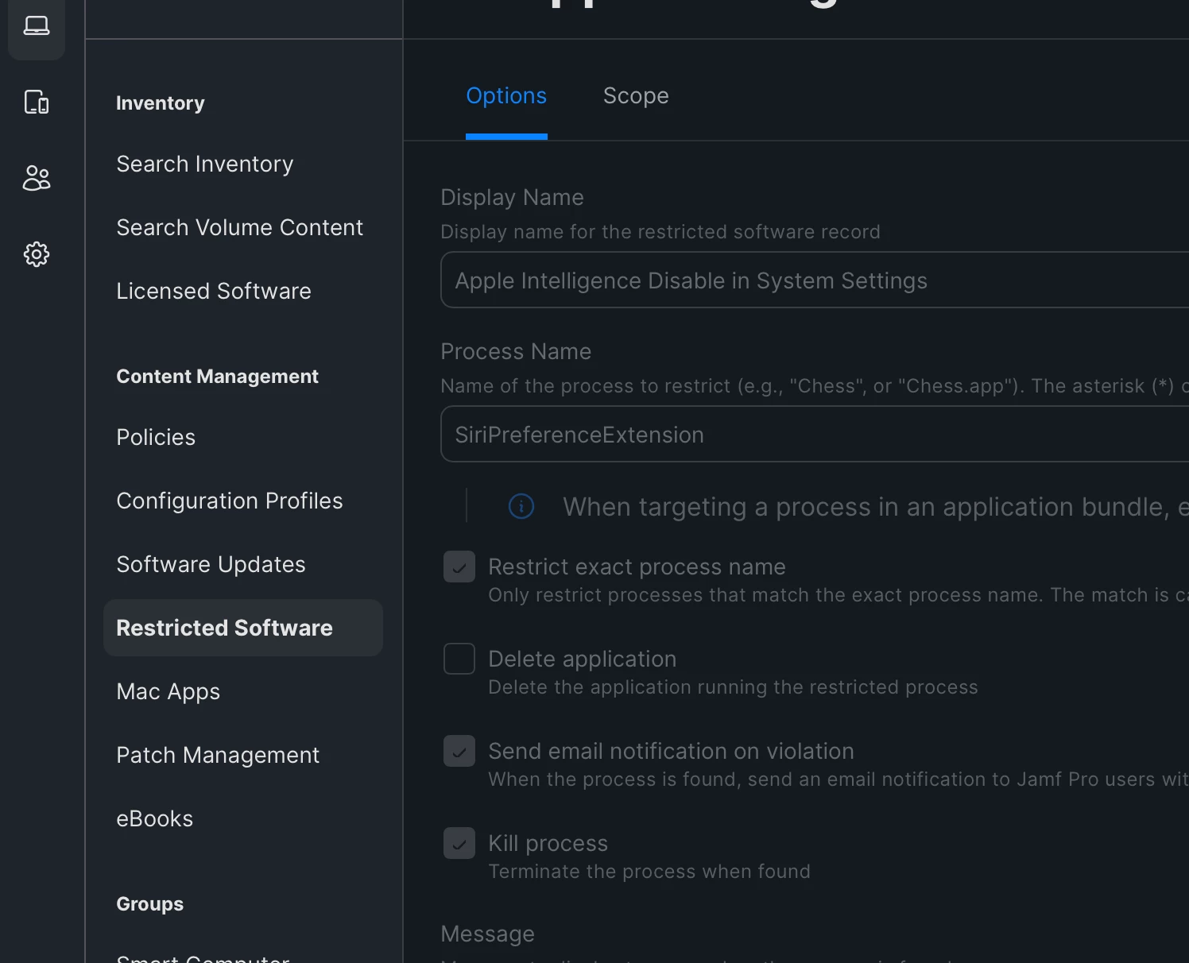Open the Settings gear icon

pos(37,254)
